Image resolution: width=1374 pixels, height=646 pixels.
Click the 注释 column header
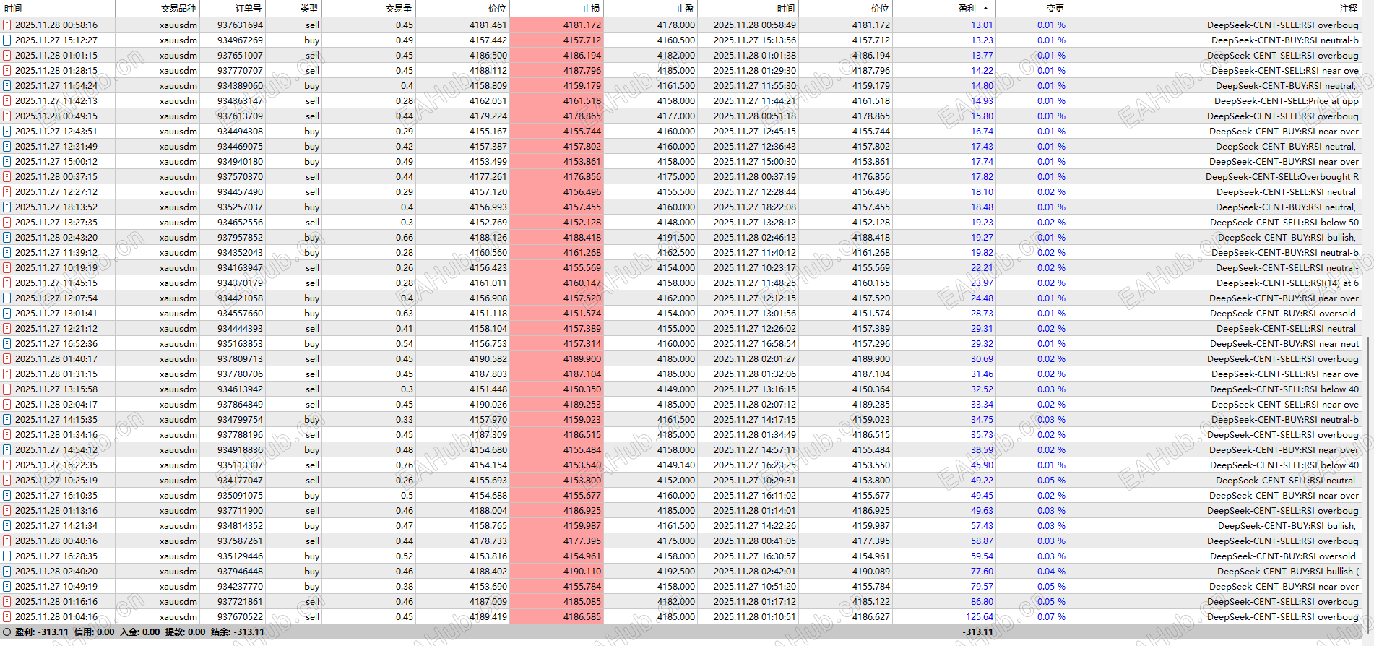coord(1349,8)
